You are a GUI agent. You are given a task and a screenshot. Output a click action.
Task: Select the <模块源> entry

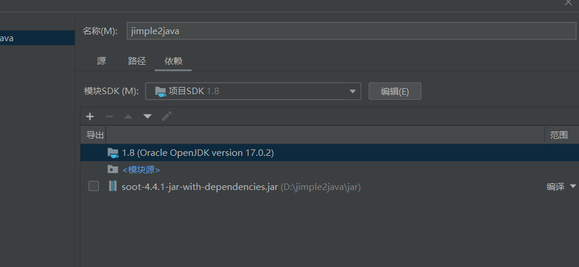tap(141, 169)
